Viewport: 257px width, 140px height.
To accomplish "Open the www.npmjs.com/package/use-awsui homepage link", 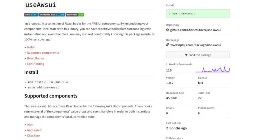I will click(196, 45).
